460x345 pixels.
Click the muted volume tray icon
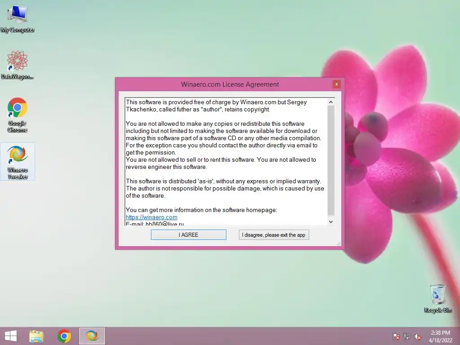point(418,336)
